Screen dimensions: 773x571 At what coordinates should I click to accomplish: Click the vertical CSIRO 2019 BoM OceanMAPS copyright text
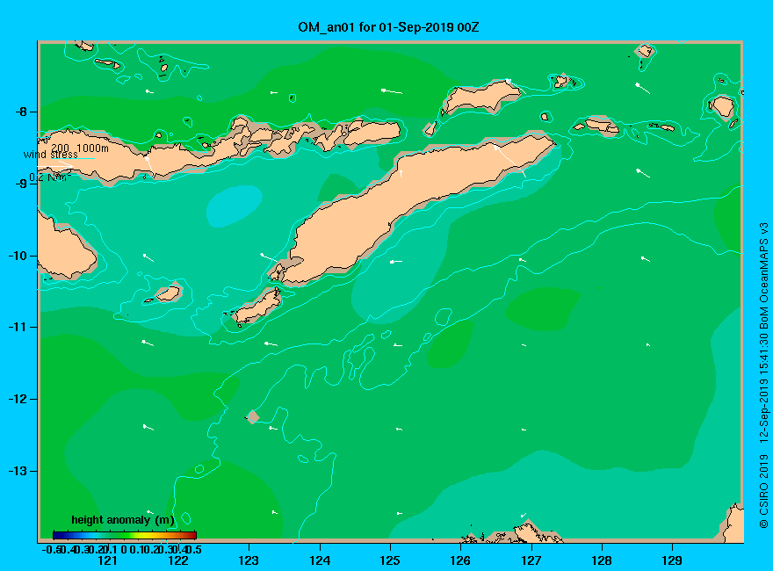point(763,375)
